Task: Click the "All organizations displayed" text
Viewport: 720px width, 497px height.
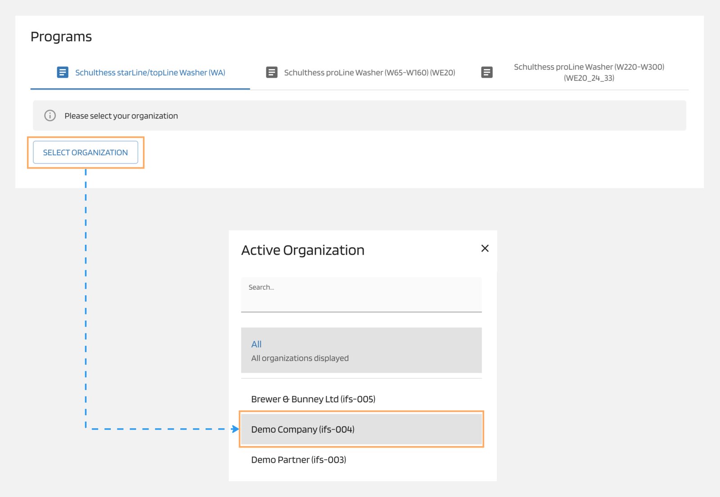Action: [299, 358]
